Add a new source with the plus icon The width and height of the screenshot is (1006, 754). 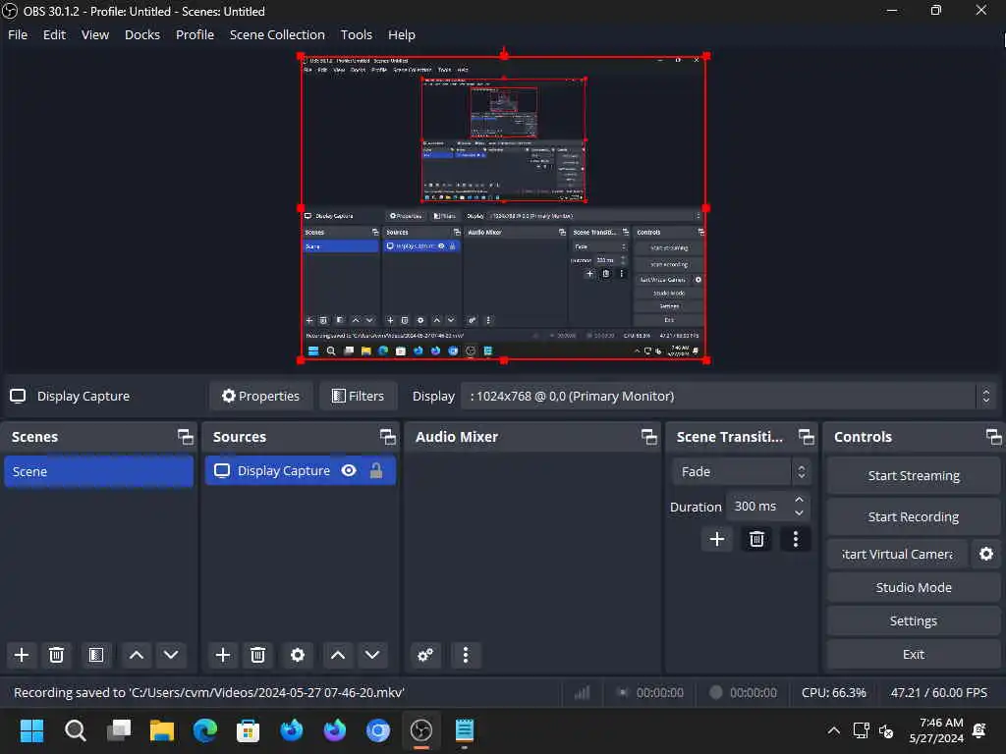[223, 655]
